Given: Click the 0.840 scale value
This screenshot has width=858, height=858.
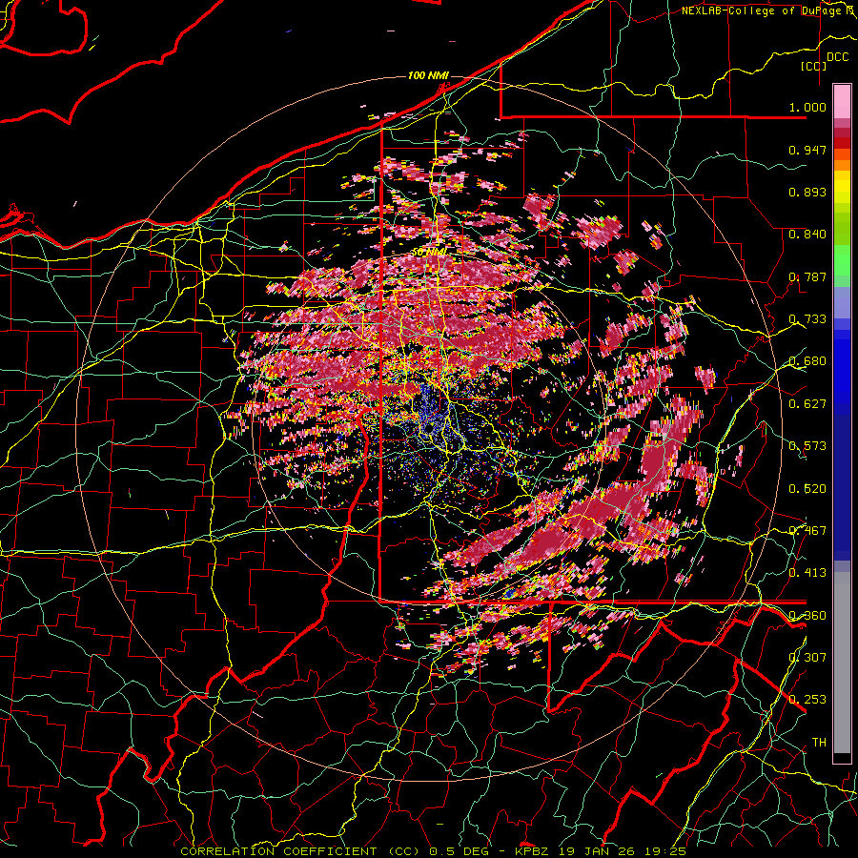Looking at the screenshot, I should [x=807, y=235].
